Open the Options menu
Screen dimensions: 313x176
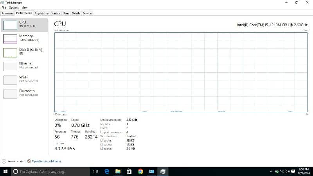point(14,7)
